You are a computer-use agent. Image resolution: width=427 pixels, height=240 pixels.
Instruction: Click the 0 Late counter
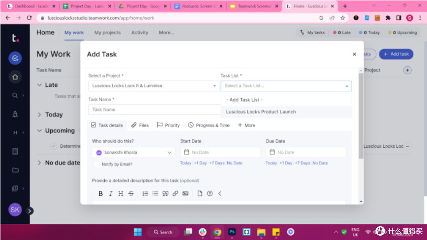coord(342,33)
